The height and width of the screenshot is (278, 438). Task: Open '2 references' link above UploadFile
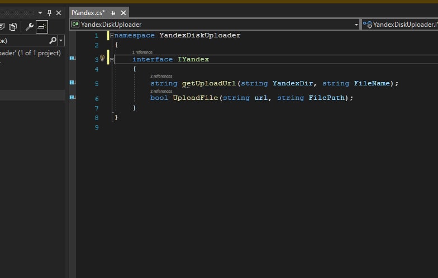161,92
